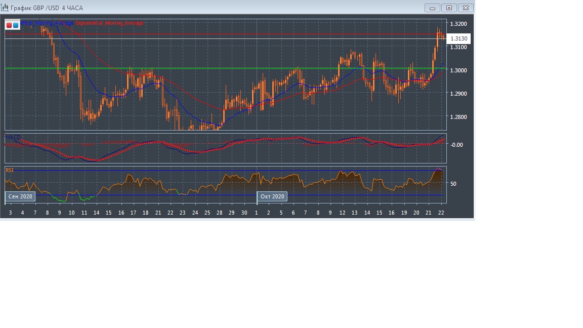Click date 3 on the time axis
The width and height of the screenshot is (583, 328).
(x=10, y=213)
